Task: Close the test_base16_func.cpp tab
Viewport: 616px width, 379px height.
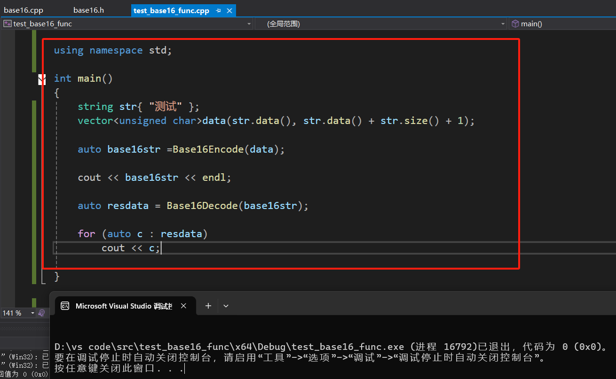Action: 229,10
